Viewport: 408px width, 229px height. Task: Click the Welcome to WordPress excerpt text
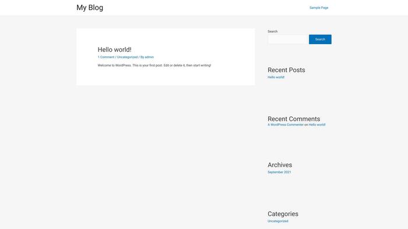pos(154,65)
